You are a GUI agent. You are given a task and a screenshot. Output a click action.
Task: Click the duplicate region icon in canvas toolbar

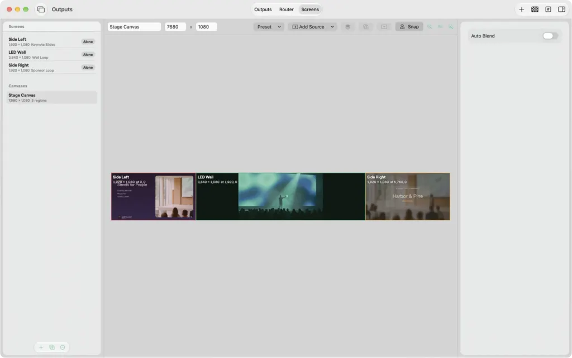(365, 27)
